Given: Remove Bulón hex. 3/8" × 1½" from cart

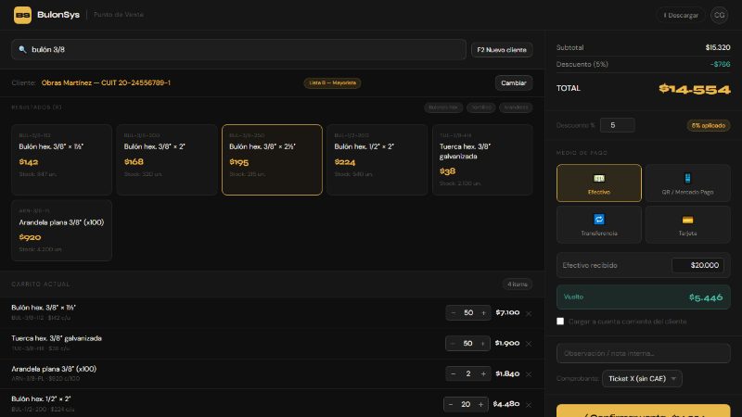Looking at the screenshot, I should pos(529,313).
